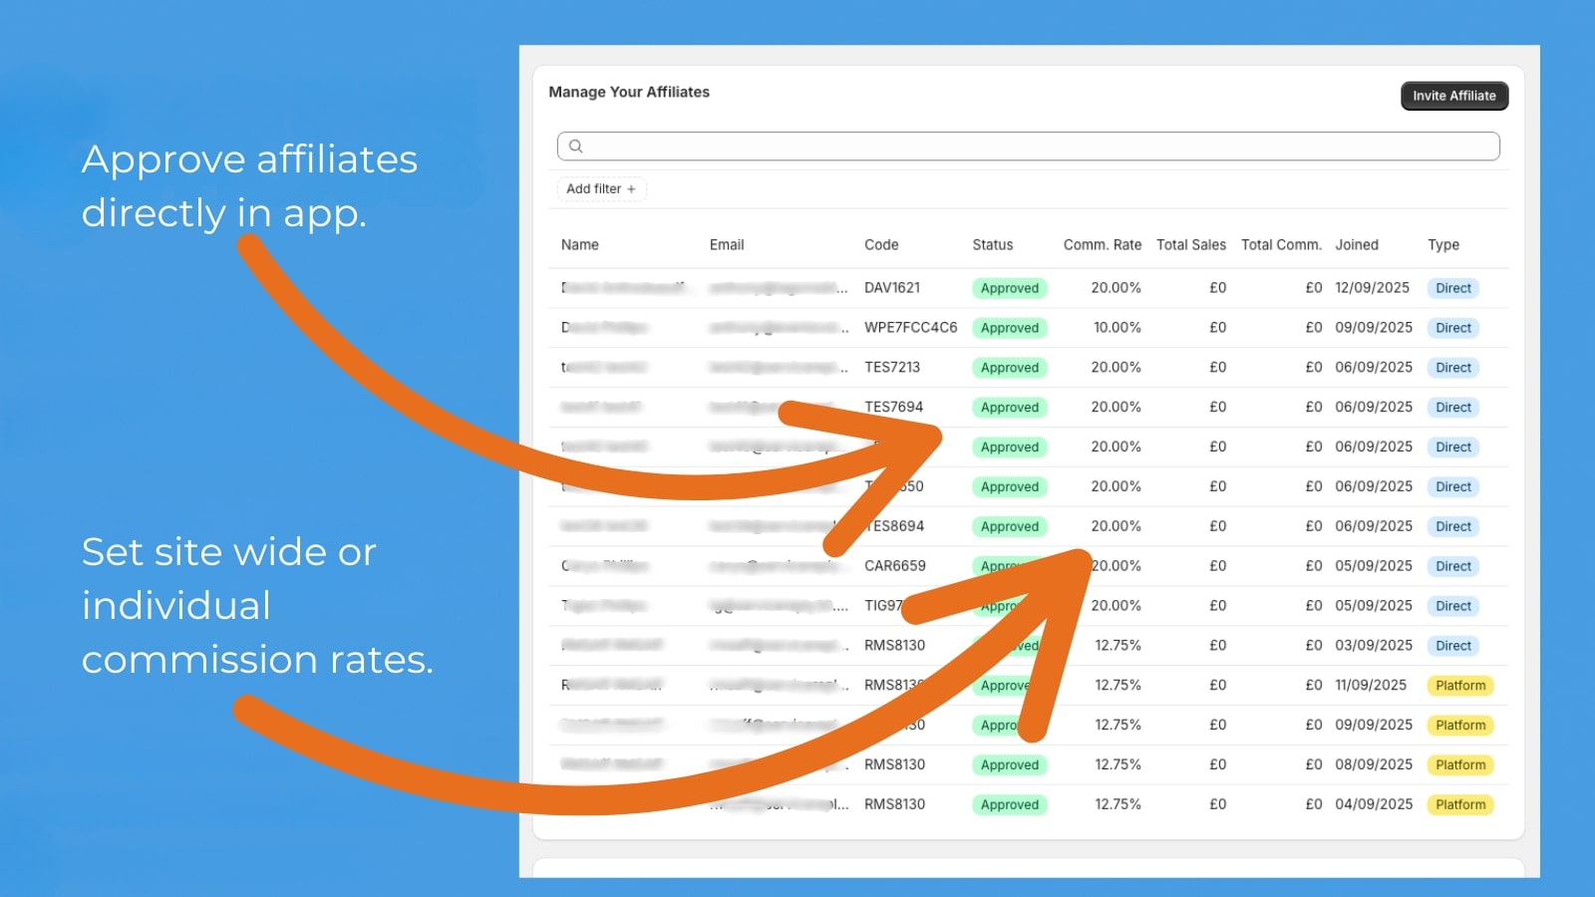Open the CAR6659 code cell
The height and width of the screenshot is (897, 1595).
[x=895, y=566]
